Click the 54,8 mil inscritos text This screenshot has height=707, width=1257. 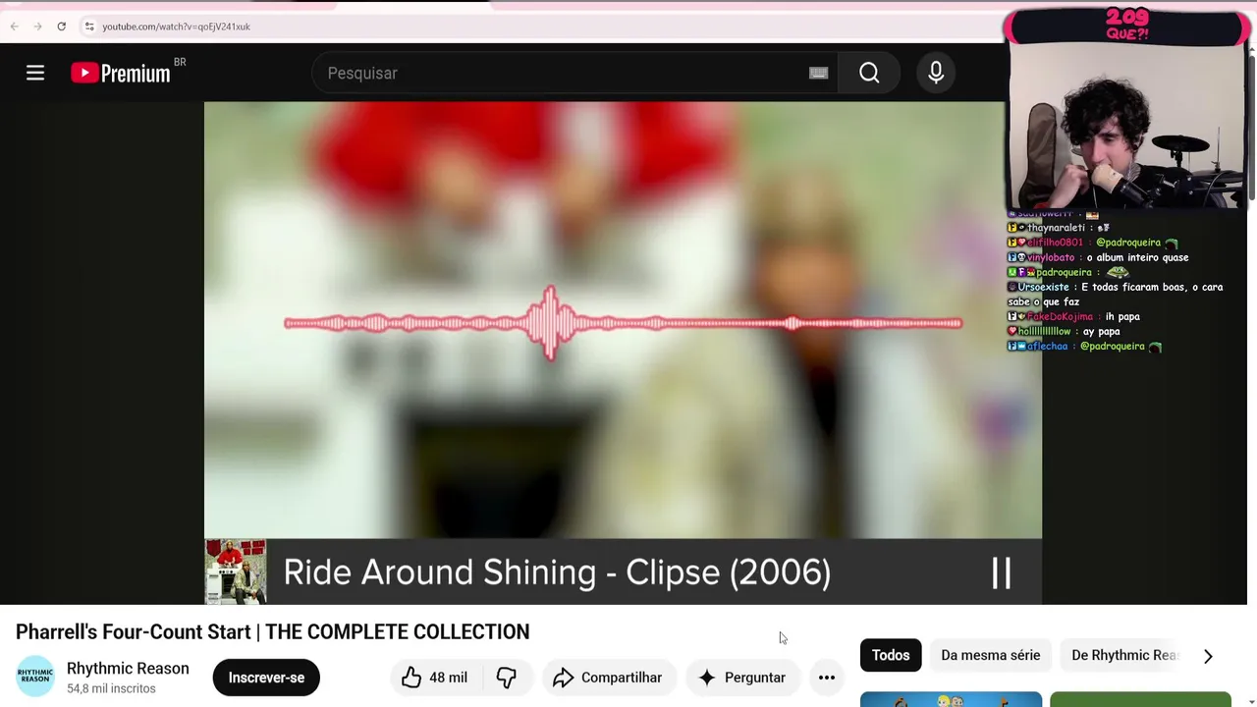[x=111, y=688]
